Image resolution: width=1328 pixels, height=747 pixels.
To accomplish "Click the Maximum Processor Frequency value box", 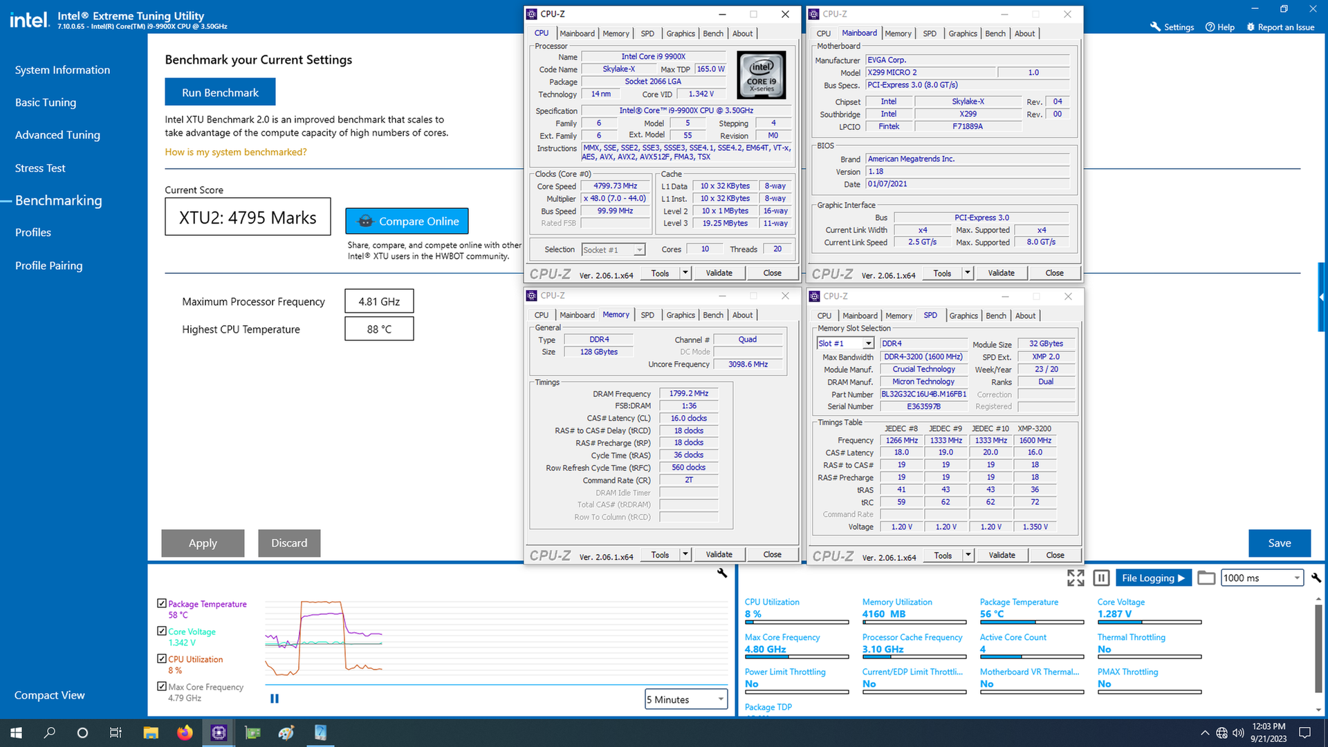I will pos(379,302).
